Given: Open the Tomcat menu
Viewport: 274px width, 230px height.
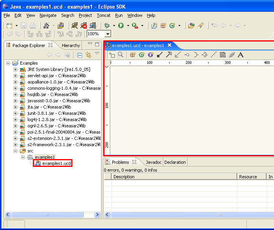Looking at the screenshot, I should (x=104, y=15).
